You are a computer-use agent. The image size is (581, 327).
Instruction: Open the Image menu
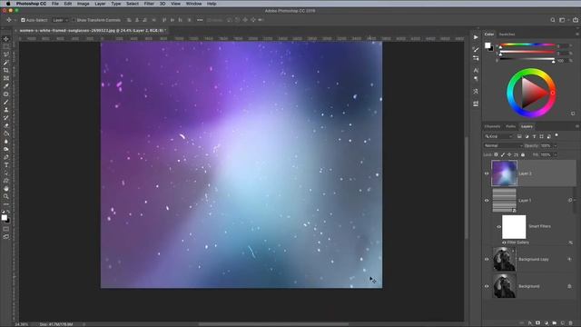coord(83,4)
